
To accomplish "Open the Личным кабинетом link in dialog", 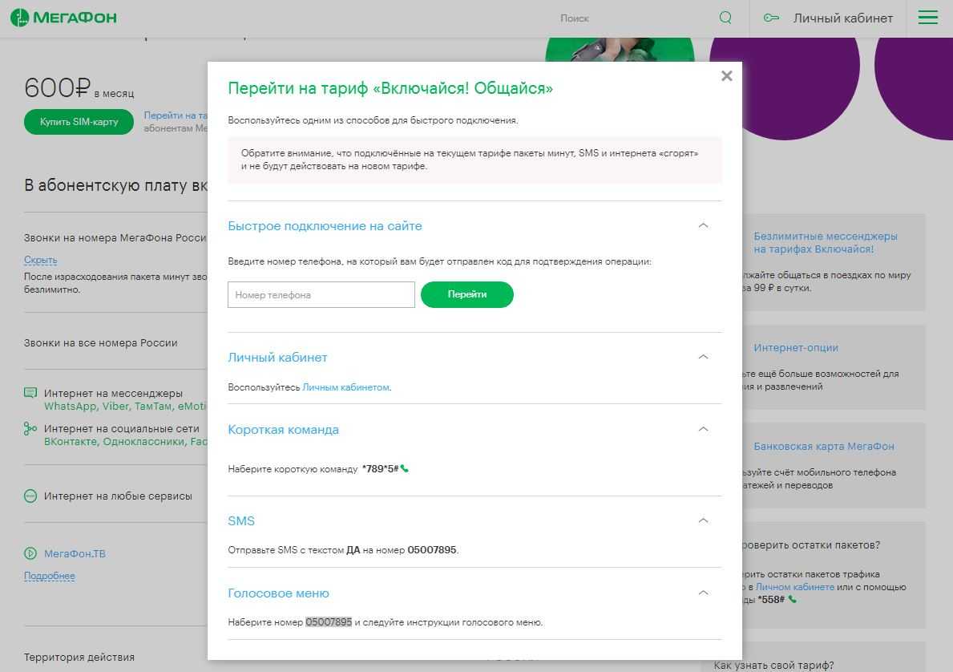I will coord(345,387).
